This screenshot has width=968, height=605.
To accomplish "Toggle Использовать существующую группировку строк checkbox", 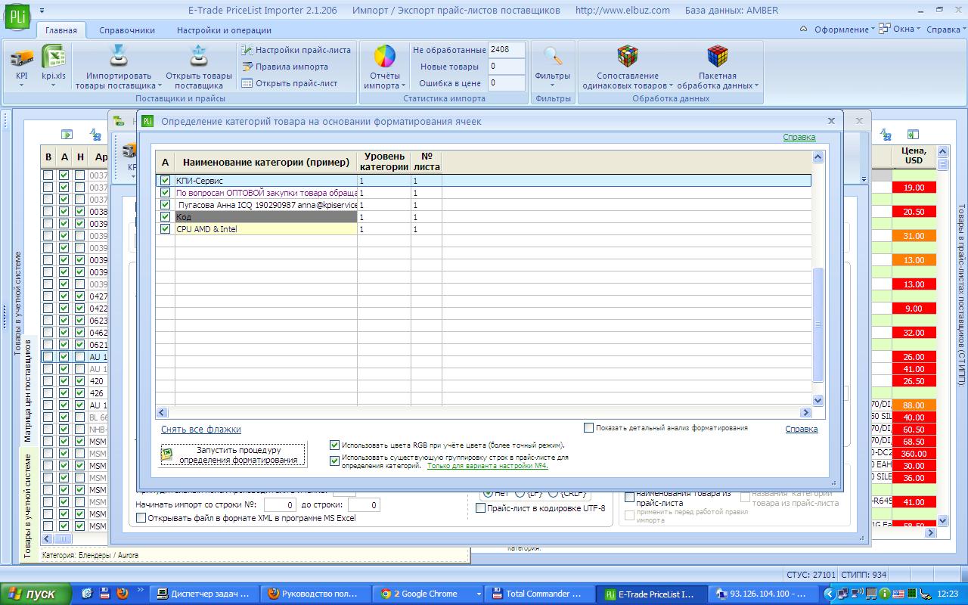I will coord(335,461).
